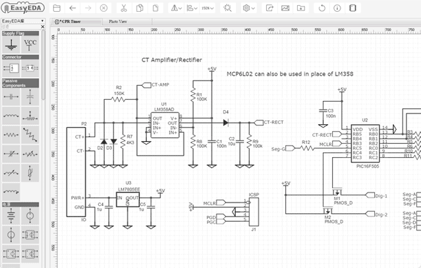Click the magnifier search icon in toolbar
The image size is (421, 268).
[x=227, y=8]
